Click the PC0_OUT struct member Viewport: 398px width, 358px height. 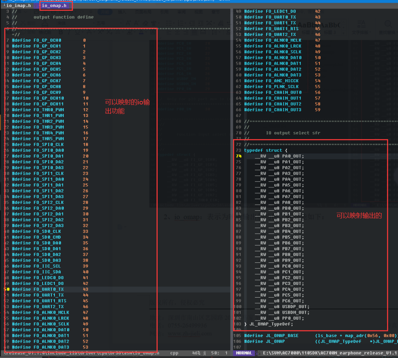pos(279,266)
